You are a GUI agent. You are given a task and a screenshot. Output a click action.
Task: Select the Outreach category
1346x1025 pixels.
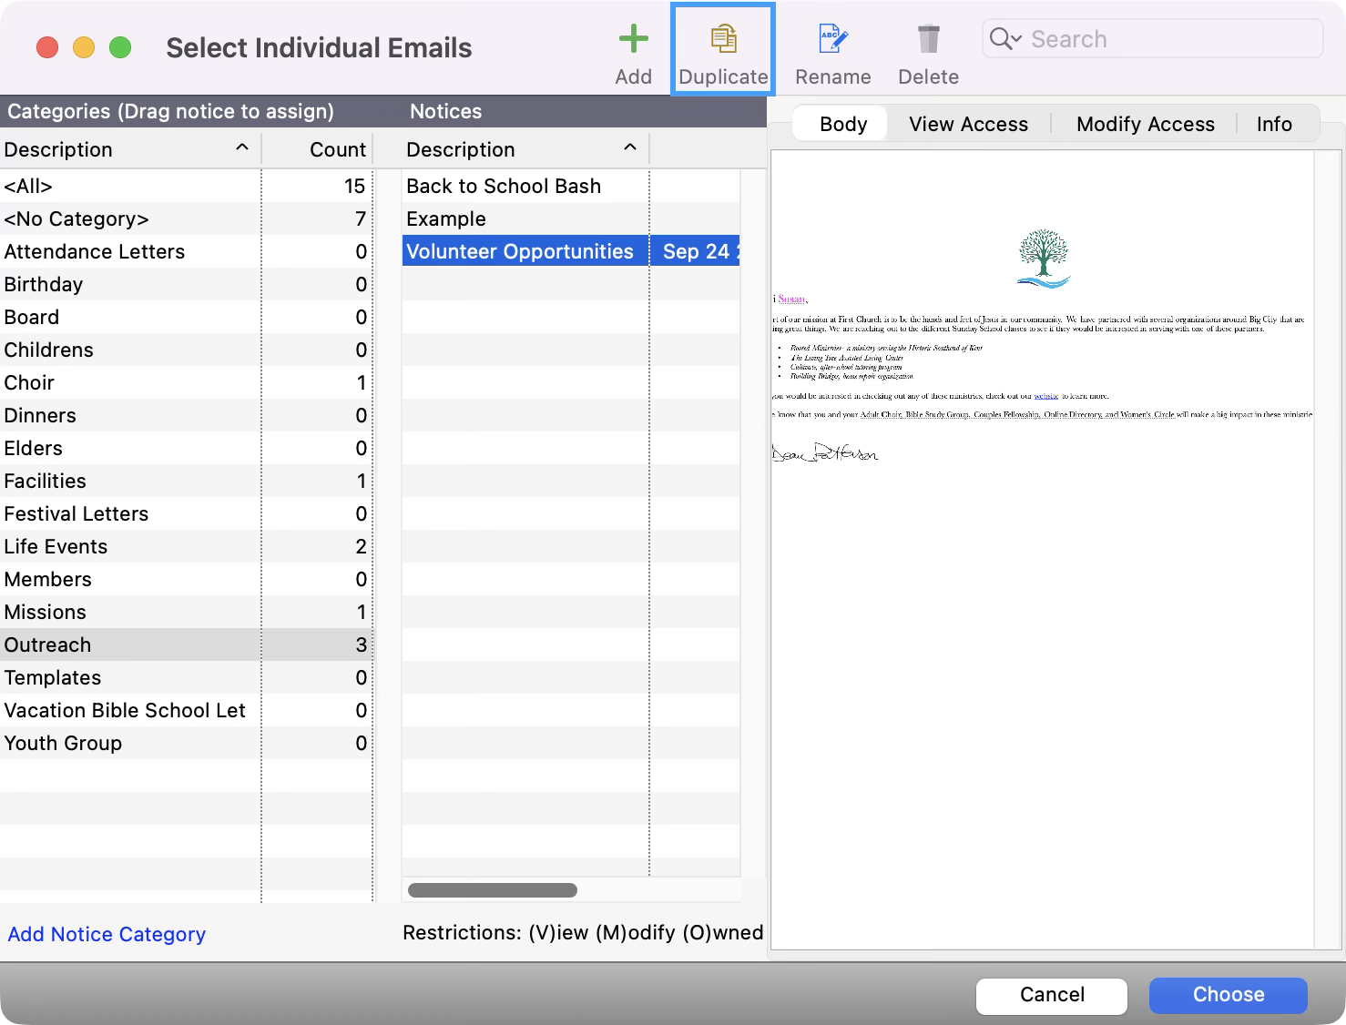point(187,644)
